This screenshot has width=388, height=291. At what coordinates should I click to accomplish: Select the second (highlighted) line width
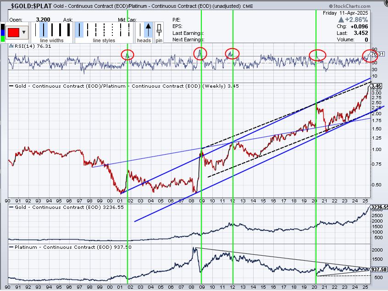(x=44, y=30)
